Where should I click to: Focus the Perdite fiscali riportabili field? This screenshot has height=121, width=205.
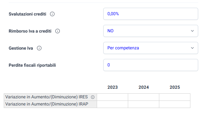coord(151,65)
